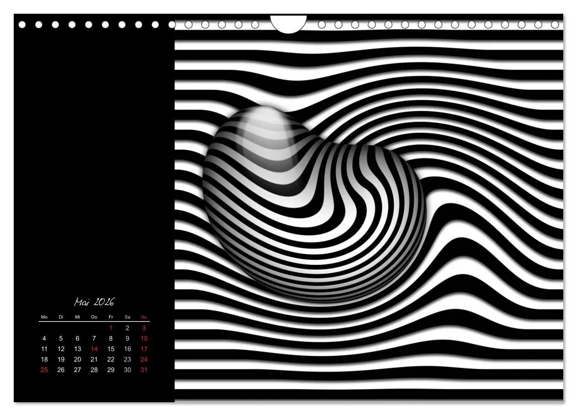This screenshot has width=577, height=416.
Task: Select the red Sunday date 3
Action: (144, 328)
